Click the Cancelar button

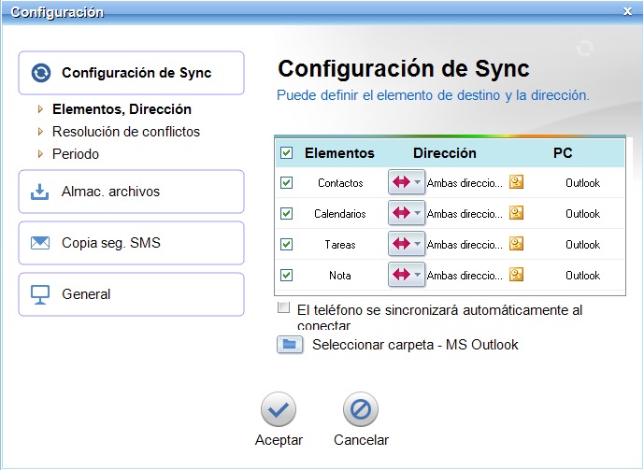(x=361, y=420)
